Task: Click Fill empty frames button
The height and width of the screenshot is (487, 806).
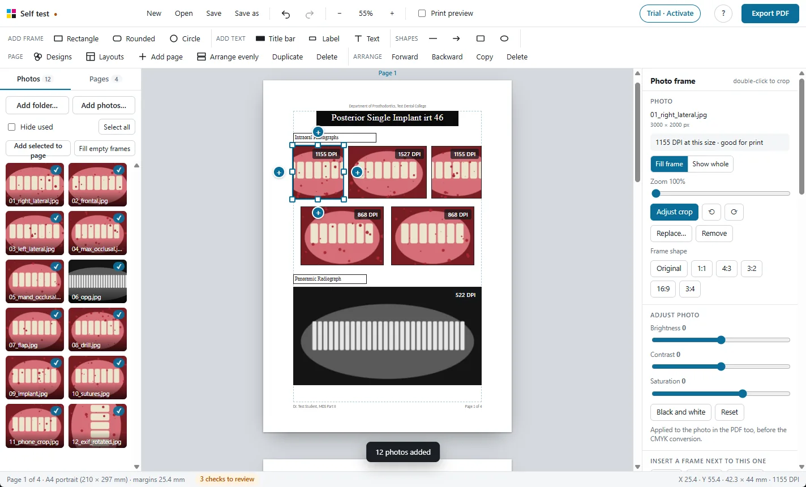Action: (105, 149)
